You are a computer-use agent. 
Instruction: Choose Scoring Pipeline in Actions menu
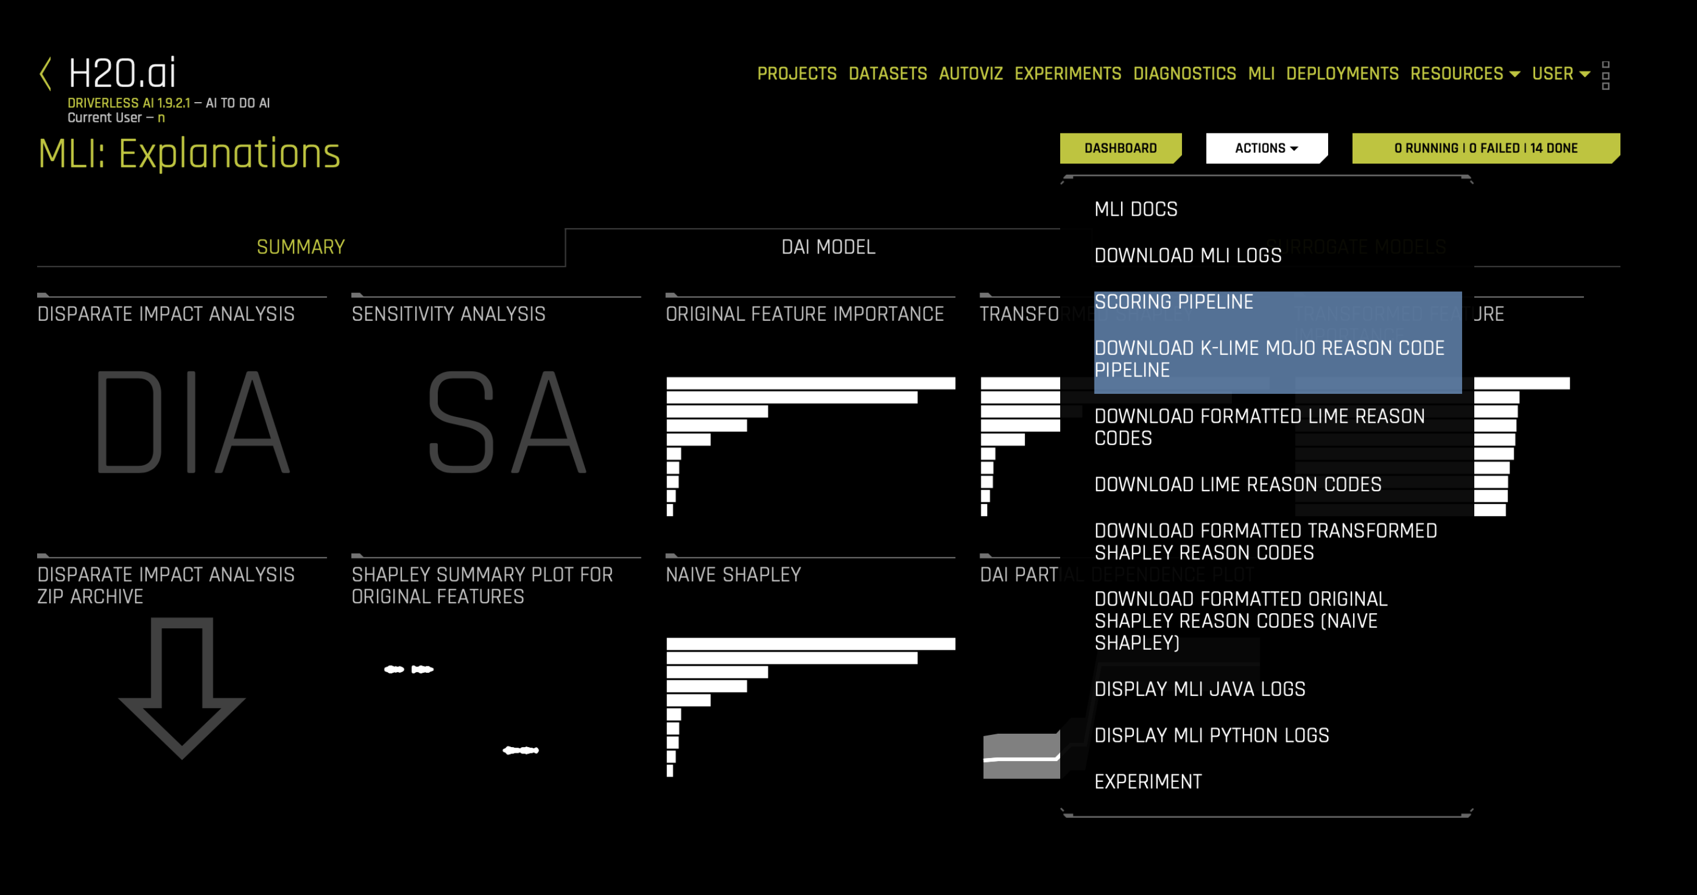pos(1173,302)
